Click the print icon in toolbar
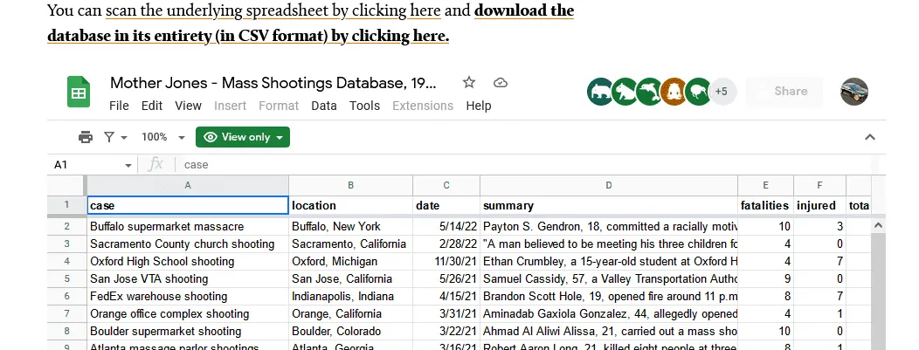919x350 pixels. [86, 137]
